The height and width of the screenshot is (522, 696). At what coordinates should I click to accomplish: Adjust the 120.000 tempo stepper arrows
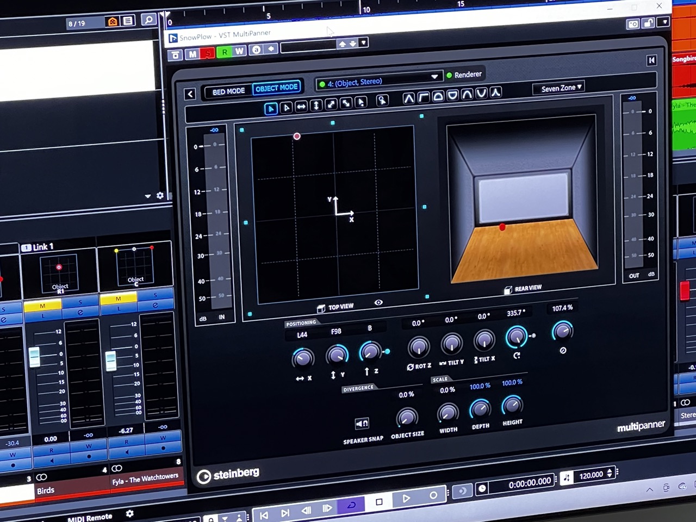610,473
